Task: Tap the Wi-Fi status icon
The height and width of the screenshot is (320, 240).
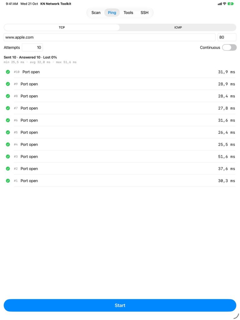Action: tap(224, 4)
